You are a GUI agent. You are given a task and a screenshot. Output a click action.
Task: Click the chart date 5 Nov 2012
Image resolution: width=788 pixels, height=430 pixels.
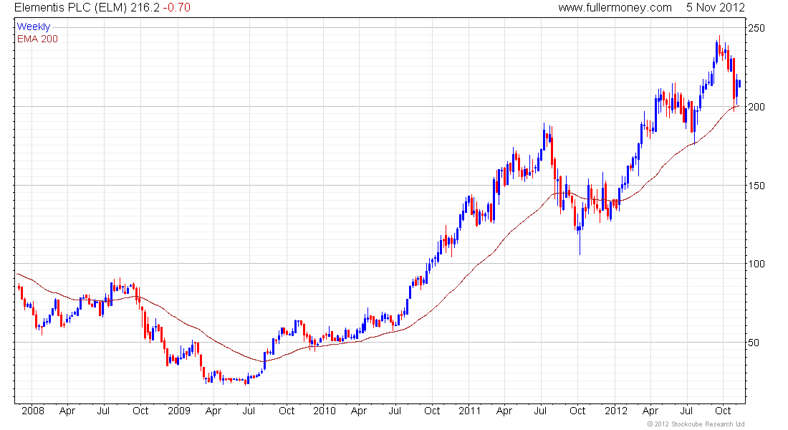tap(716, 8)
